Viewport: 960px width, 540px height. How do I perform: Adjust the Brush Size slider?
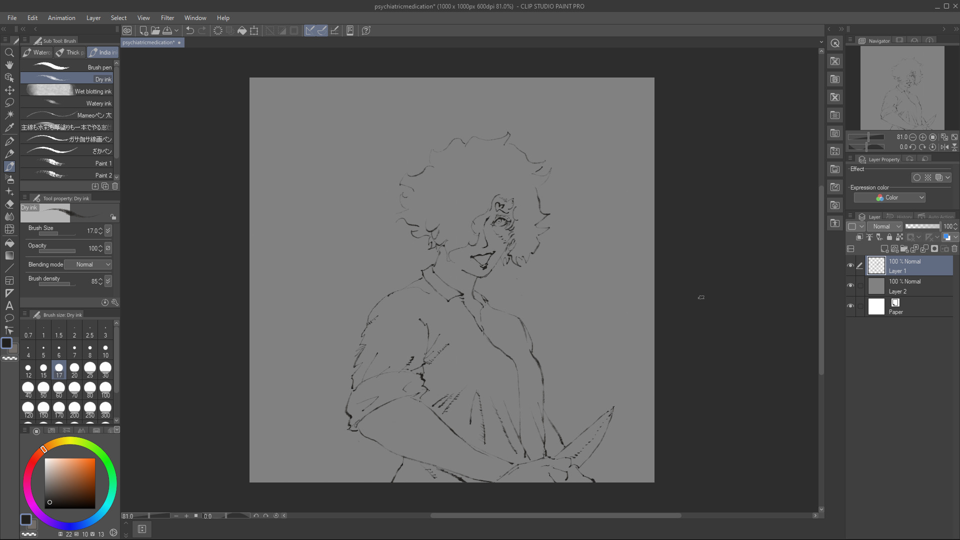point(57,233)
